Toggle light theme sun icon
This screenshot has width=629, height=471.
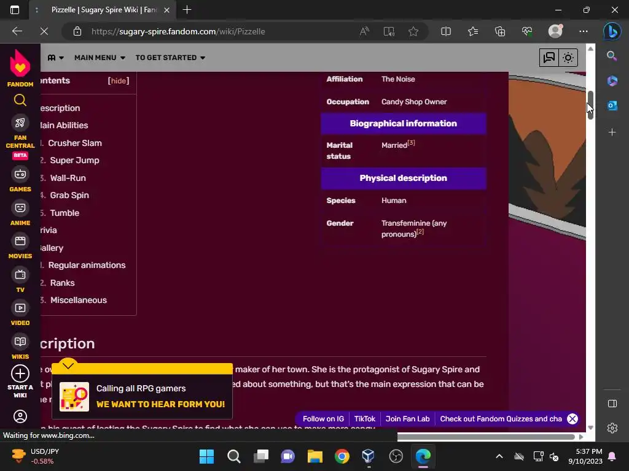(568, 58)
